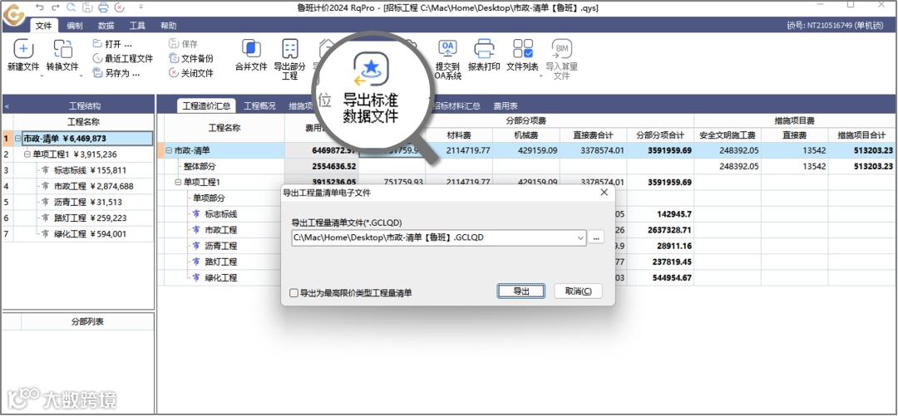898x416 pixels.
Task: Click the 报表打印 report print icon
Action: 485,49
